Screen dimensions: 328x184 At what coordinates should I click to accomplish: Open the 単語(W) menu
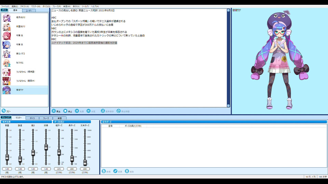click(67, 6)
